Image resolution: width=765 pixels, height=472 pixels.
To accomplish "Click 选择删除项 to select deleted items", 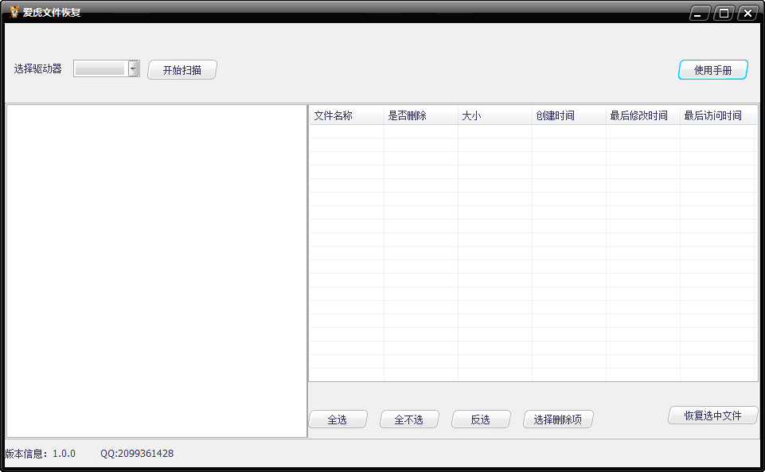I will tap(556, 418).
